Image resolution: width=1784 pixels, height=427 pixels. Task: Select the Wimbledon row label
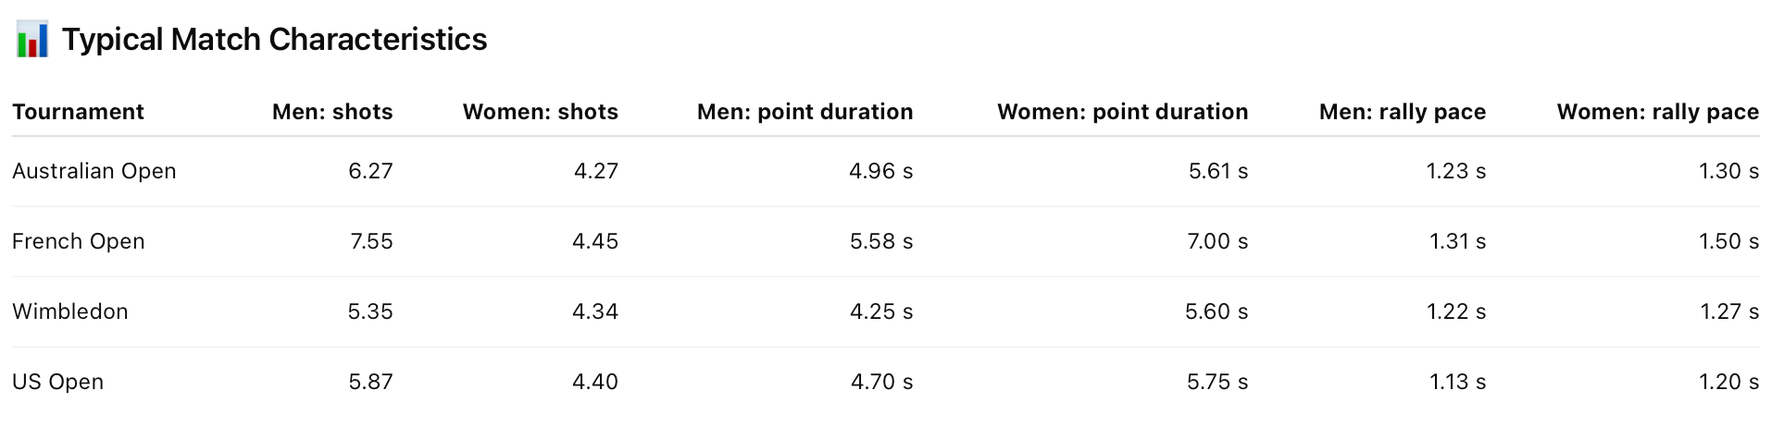(70, 311)
